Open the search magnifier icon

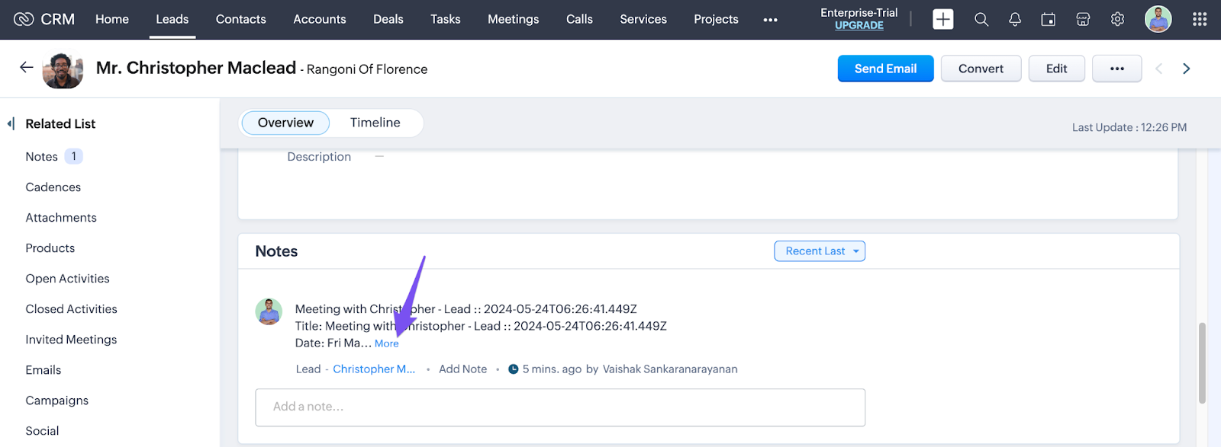coord(981,20)
